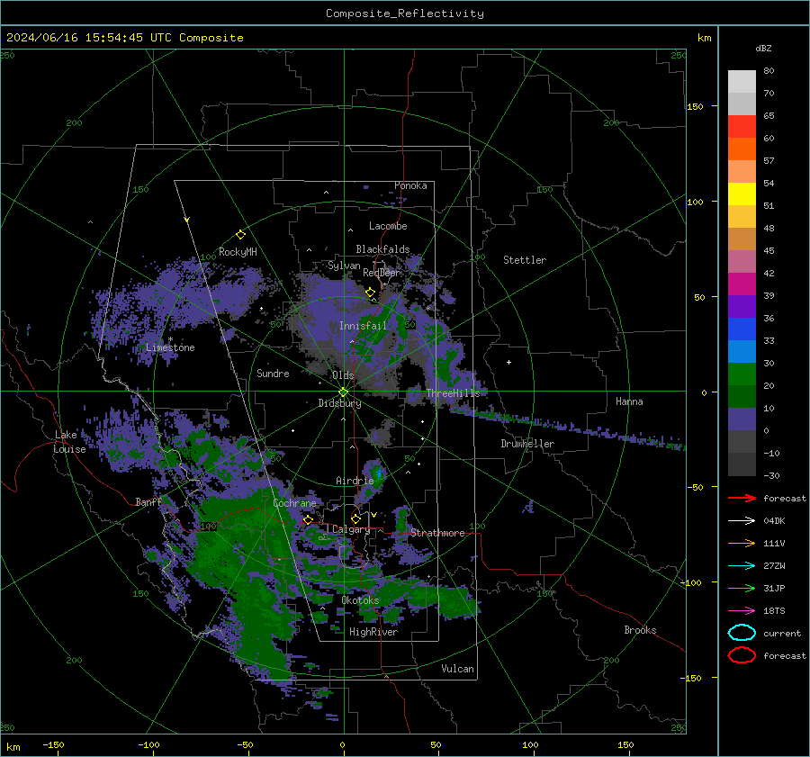Image resolution: width=810 pixels, height=757 pixels.
Task: Select the Cochrane city label
Action: (x=294, y=503)
